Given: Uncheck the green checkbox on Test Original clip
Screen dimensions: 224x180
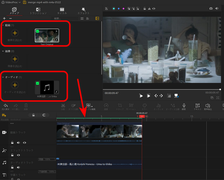Looking at the screenshot, I should coord(38,31).
